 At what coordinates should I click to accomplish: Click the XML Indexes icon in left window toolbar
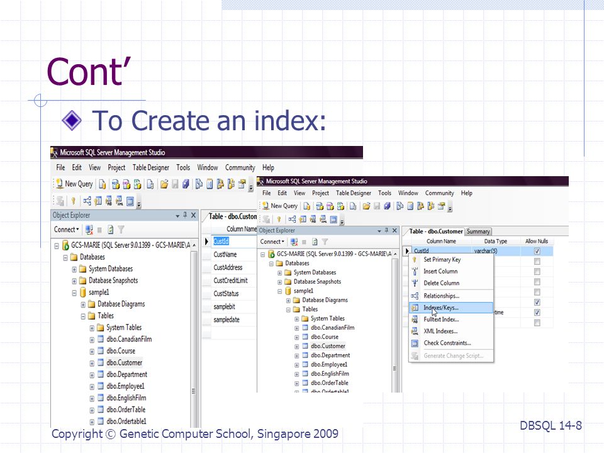tap(120, 201)
